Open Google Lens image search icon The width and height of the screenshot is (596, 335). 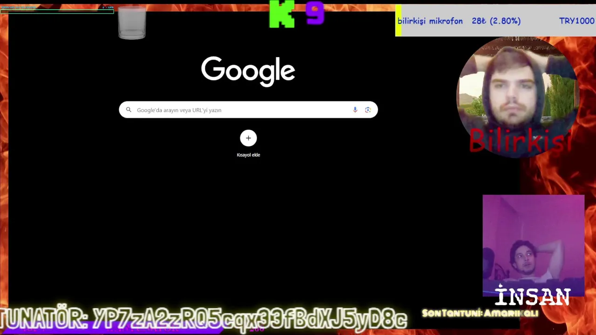pyautogui.click(x=368, y=110)
